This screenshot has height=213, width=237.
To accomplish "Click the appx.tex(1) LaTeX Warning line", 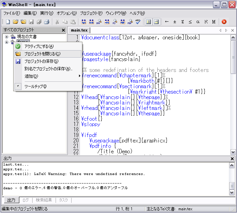I will [x=74, y=174].
